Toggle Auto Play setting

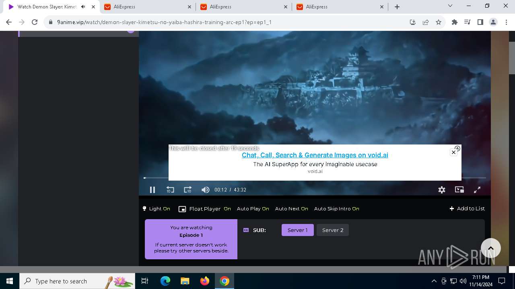click(x=253, y=209)
